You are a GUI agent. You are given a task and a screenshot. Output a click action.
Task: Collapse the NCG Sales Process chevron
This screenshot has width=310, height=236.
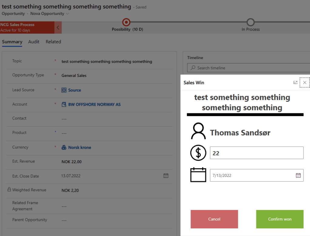[x=58, y=28]
